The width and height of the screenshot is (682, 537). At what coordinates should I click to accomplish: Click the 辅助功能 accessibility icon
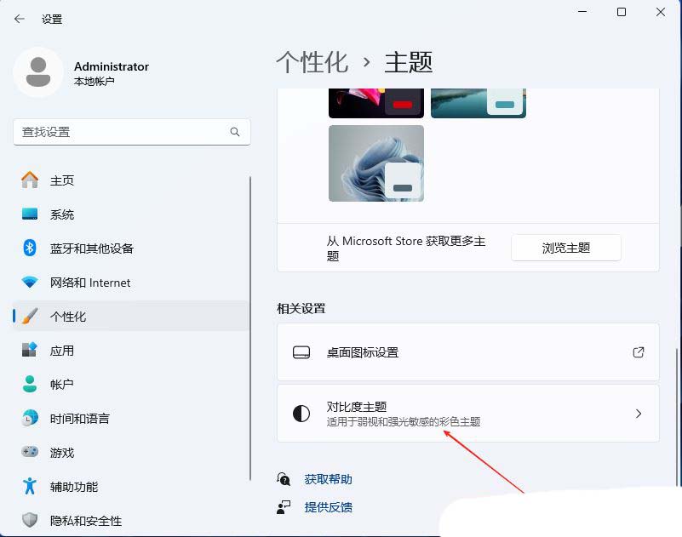point(30,486)
